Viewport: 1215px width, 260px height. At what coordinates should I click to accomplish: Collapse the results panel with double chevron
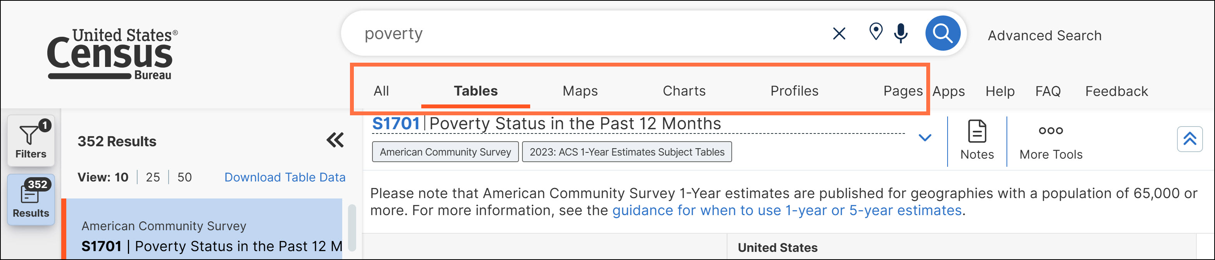tap(335, 140)
